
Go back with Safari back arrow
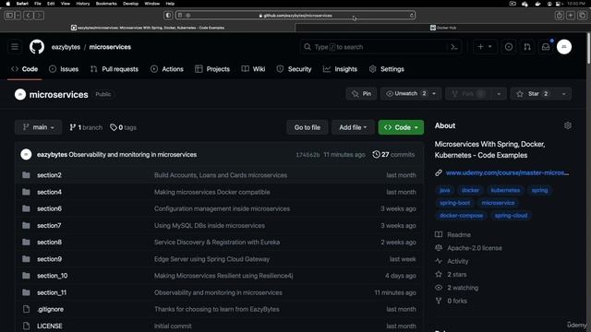[x=29, y=16]
